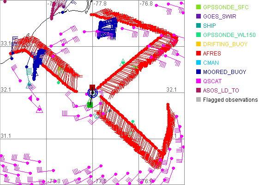Click the ASOS_LD_TO legend label
Viewport: 277px width, 185px height.
click(223, 91)
